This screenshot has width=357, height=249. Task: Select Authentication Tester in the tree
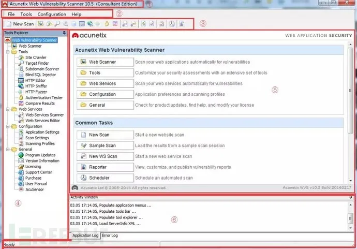[x=44, y=97]
